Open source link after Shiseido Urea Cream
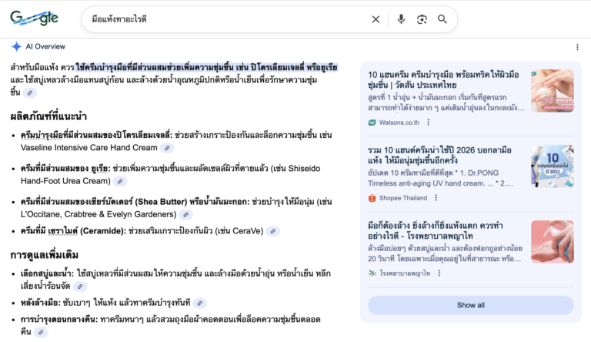 tap(120, 182)
